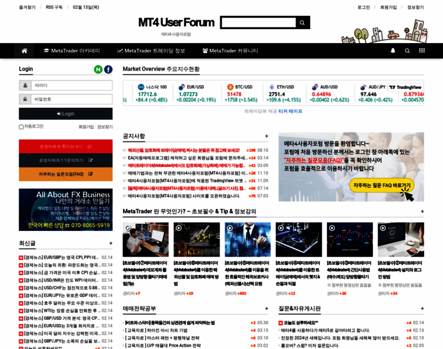Image resolution: width=443 pixels, height=349 pixels.
Task: Click RSS 구독 in the top bar
Action: [x=54, y=8]
